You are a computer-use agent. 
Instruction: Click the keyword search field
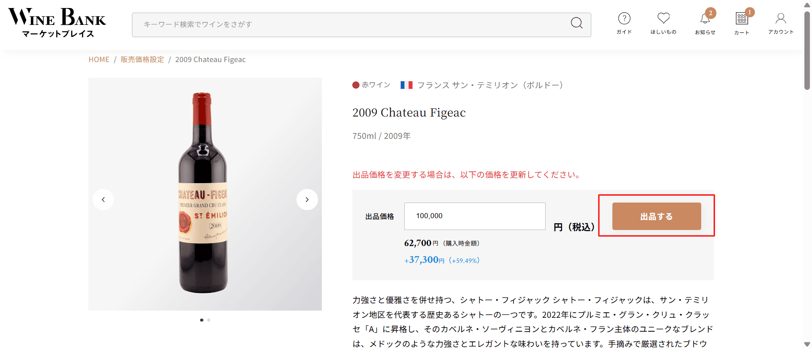(x=361, y=24)
